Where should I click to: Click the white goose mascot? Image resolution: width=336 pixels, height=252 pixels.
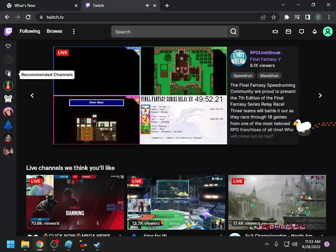(x=302, y=126)
